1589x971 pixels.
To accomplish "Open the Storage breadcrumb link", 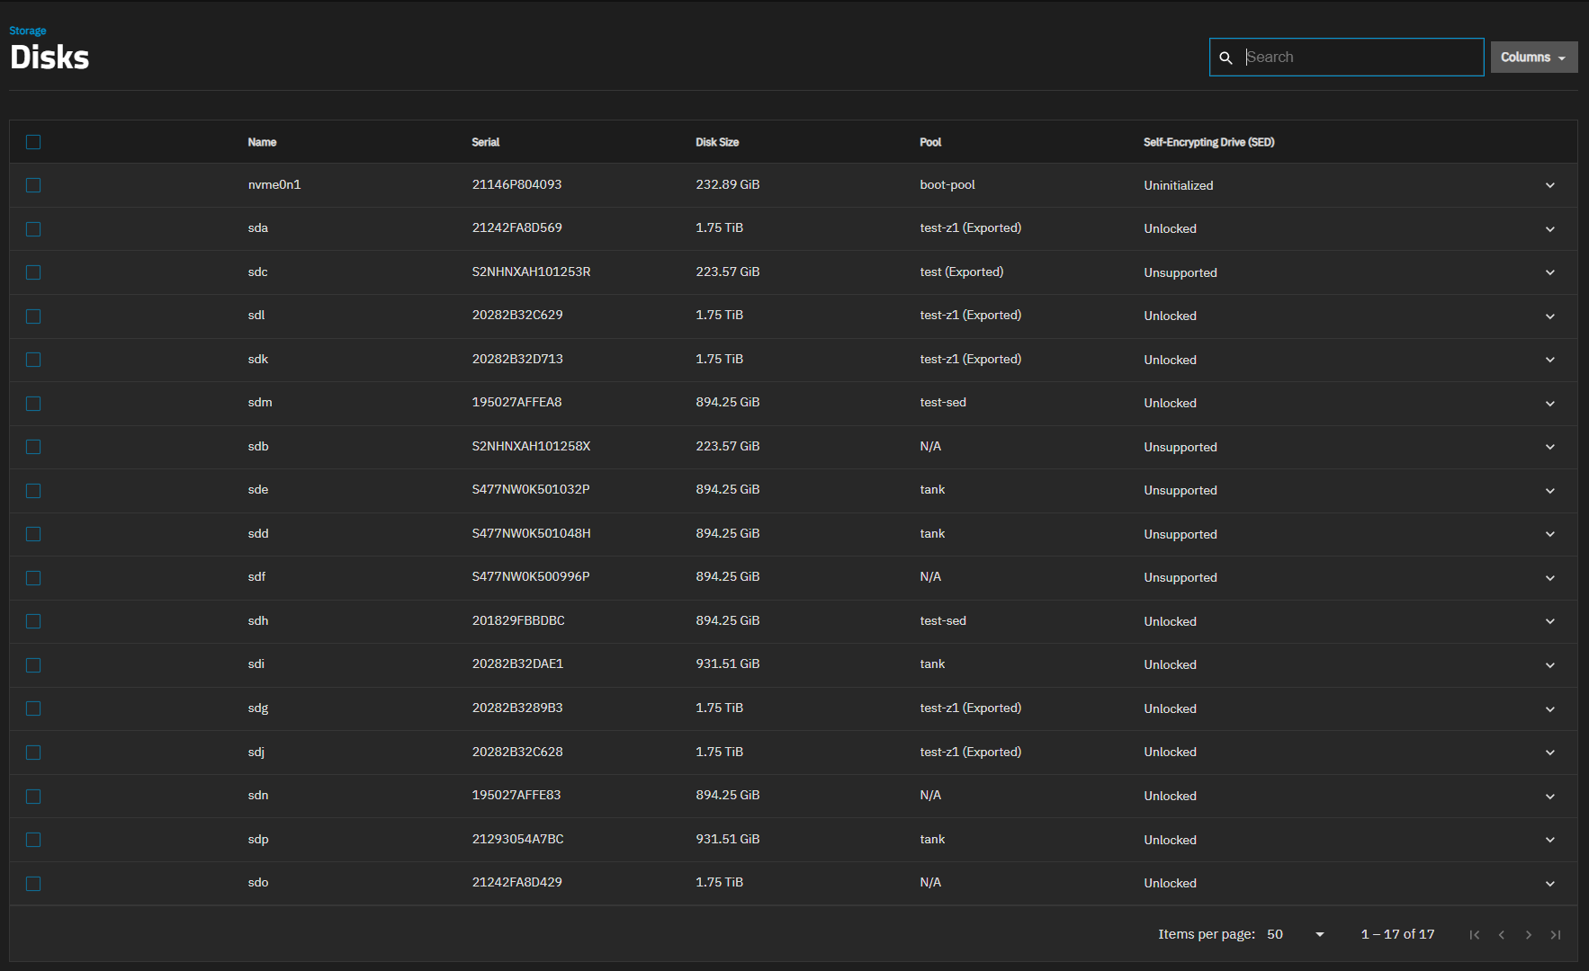I will (x=27, y=31).
